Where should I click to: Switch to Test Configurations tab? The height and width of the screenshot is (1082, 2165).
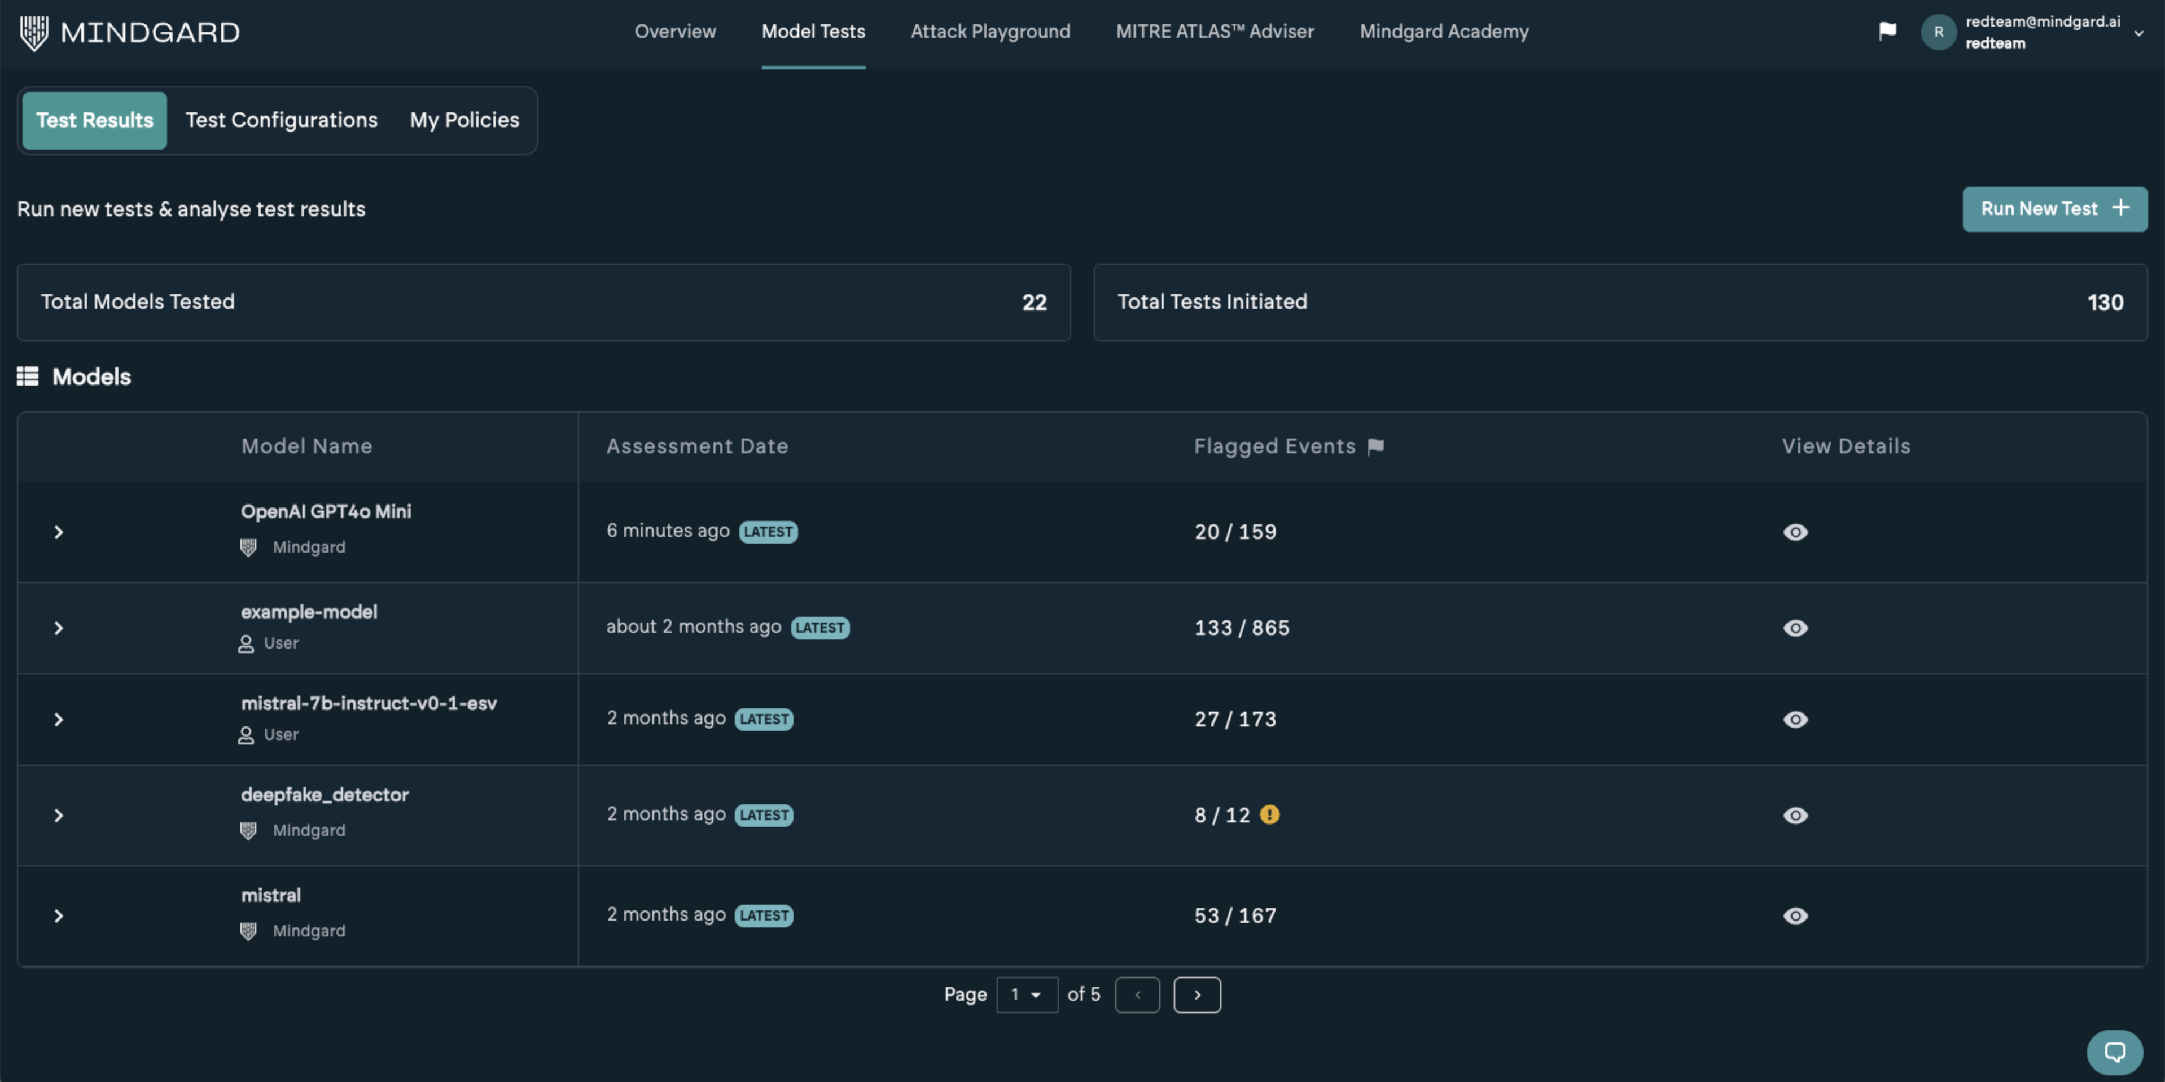(282, 120)
